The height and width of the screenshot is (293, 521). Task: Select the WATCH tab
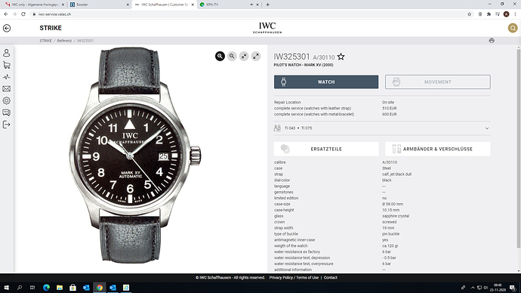(326, 82)
